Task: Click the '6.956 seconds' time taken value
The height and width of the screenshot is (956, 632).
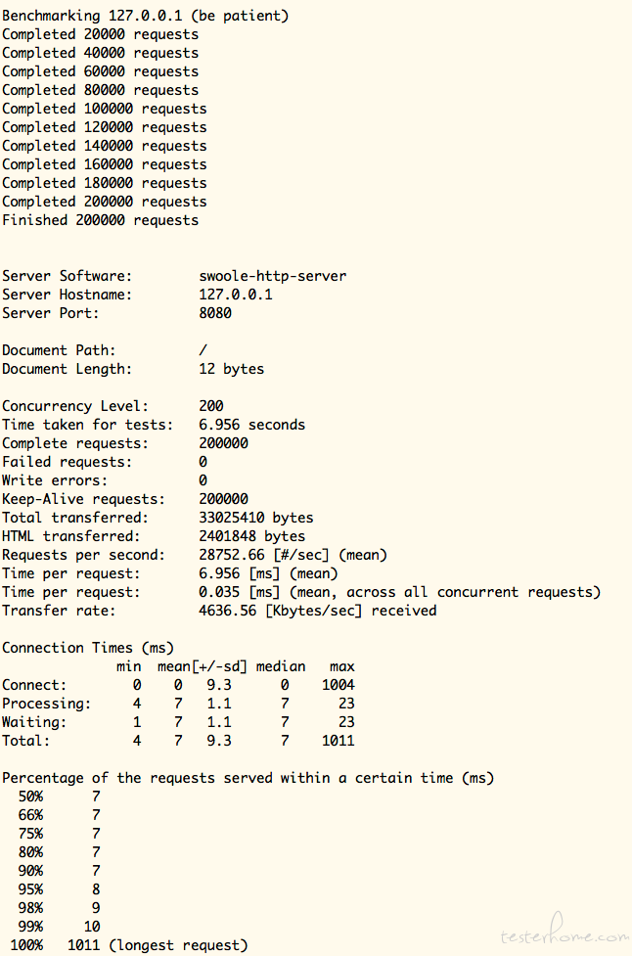Action: click(x=251, y=425)
